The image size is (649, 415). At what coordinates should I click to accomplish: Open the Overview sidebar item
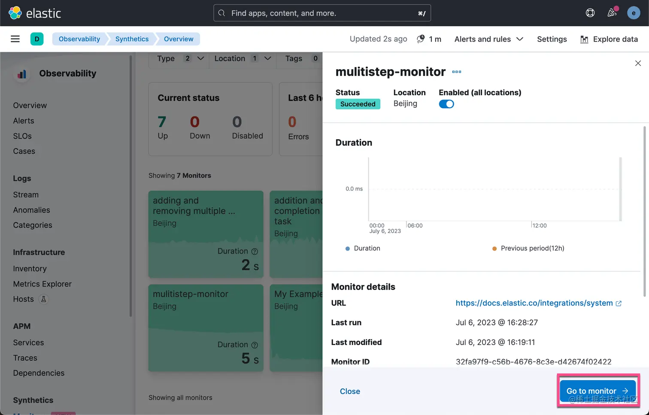(x=30, y=106)
